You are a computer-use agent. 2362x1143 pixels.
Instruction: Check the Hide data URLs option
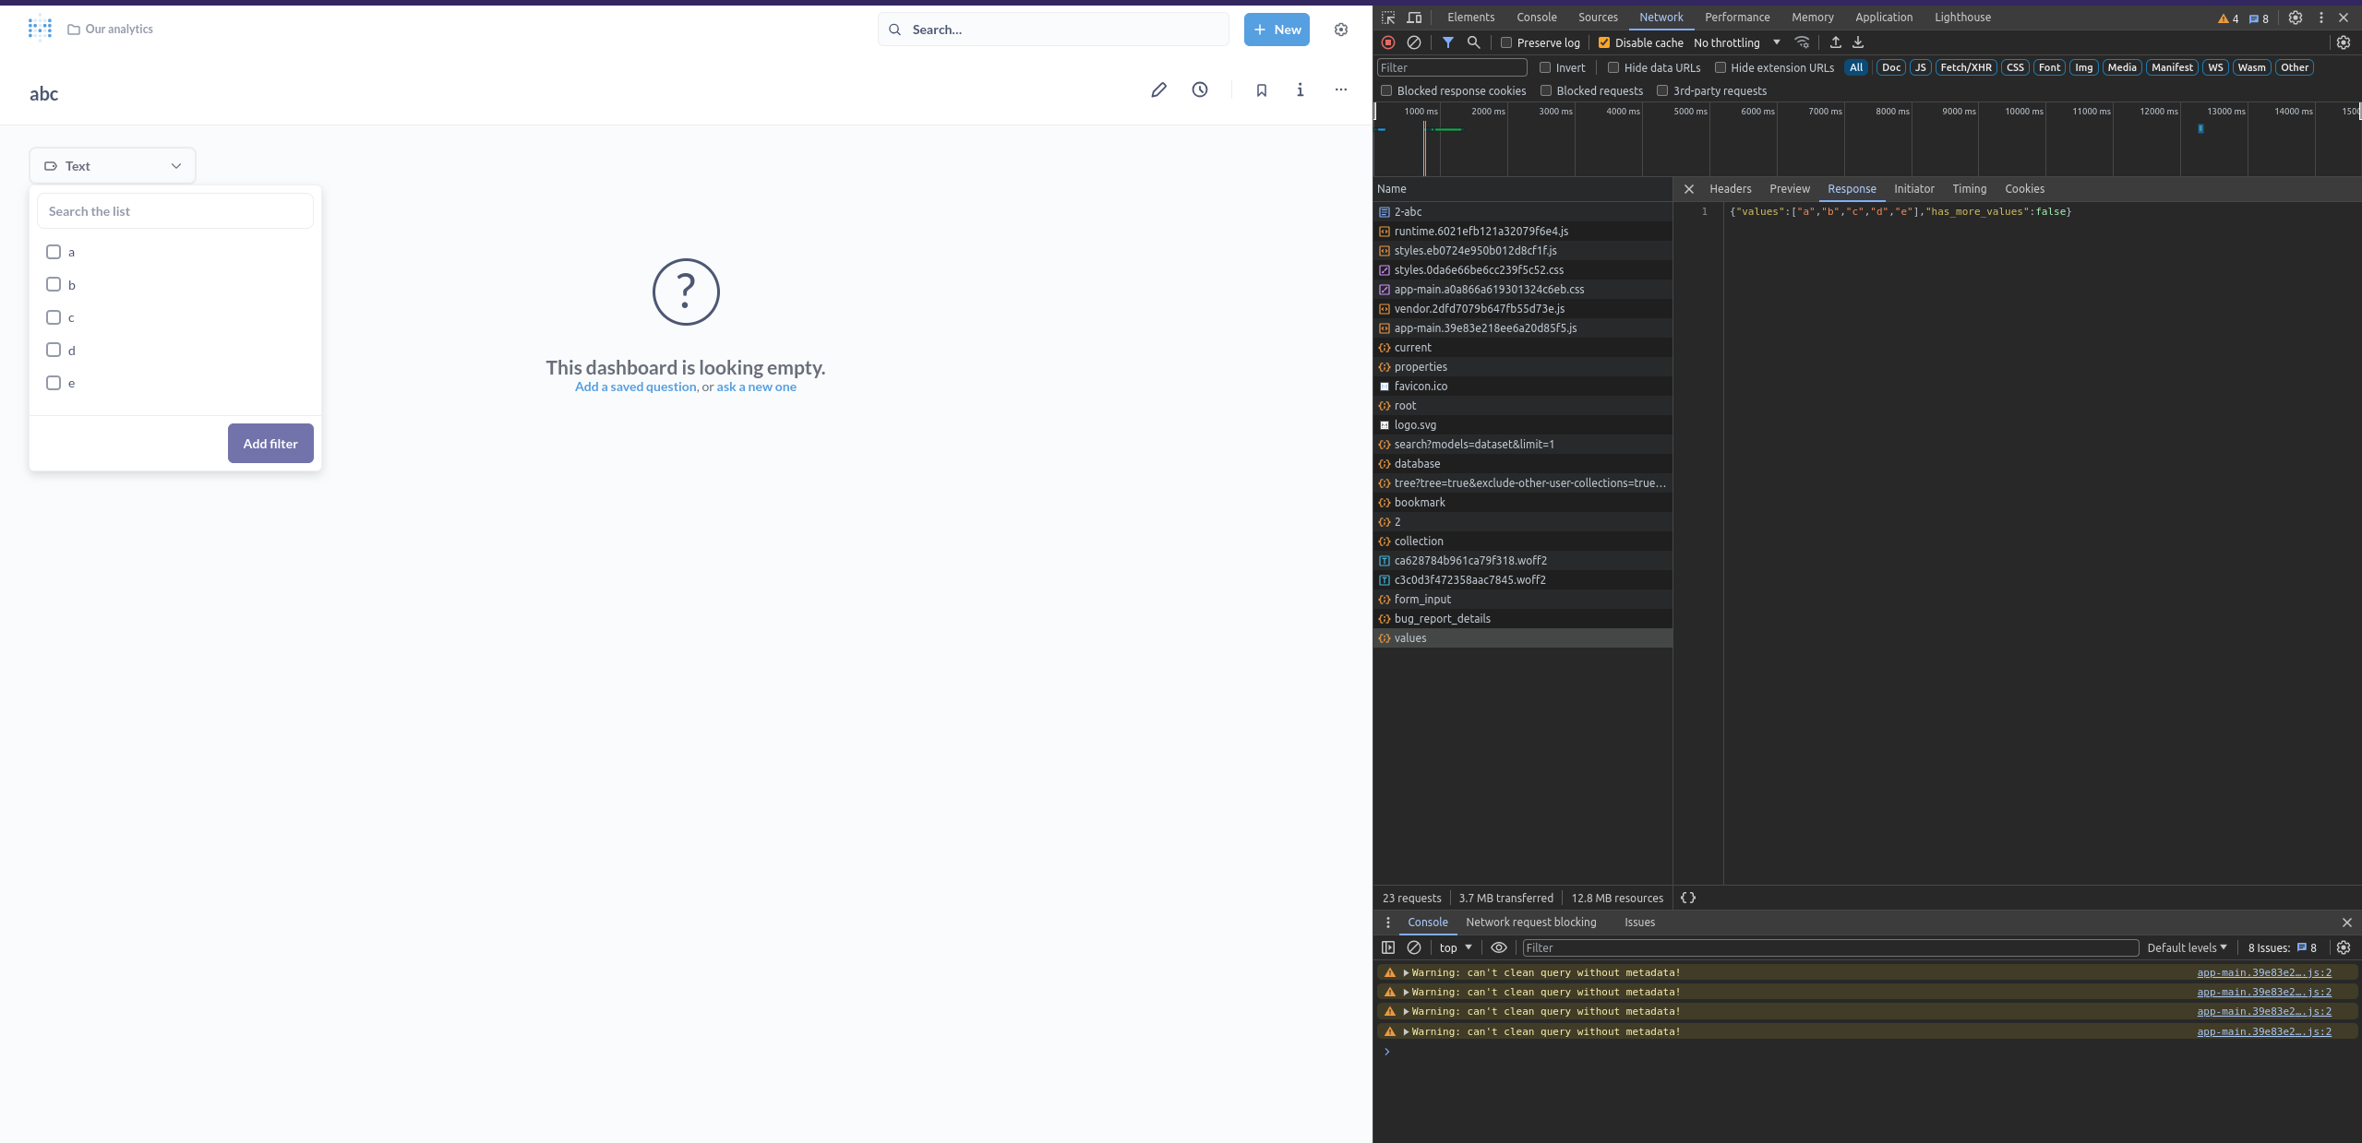click(1613, 67)
